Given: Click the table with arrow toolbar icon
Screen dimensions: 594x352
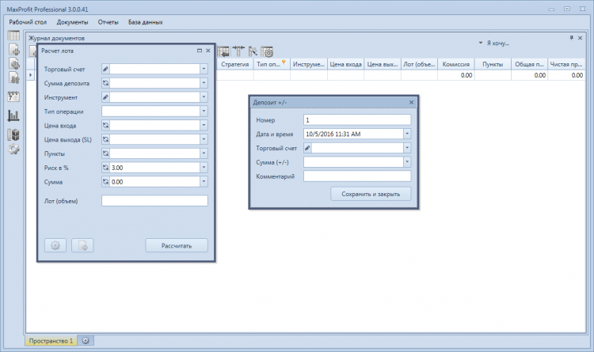Looking at the screenshot, I should tap(223, 51).
